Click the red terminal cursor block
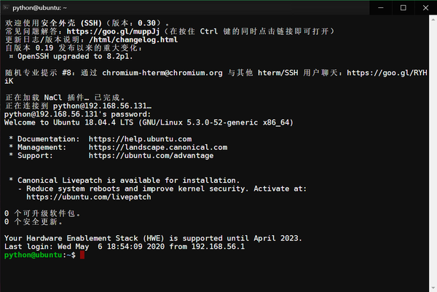The image size is (437, 292). [x=82, y=255]
